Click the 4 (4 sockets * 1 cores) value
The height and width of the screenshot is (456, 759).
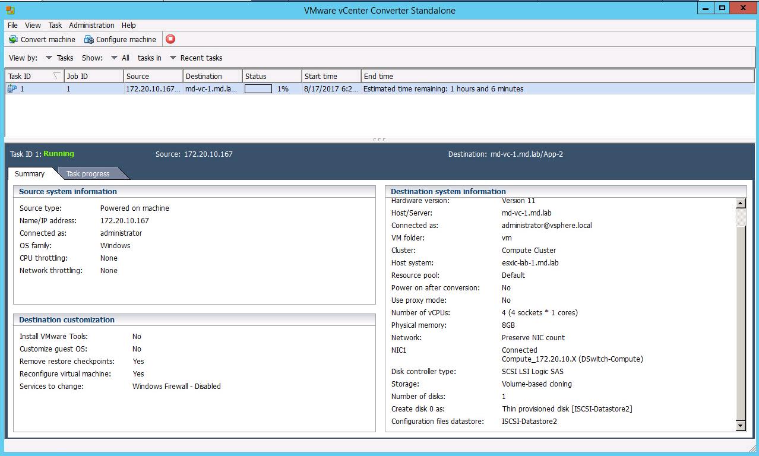(540, 312)
